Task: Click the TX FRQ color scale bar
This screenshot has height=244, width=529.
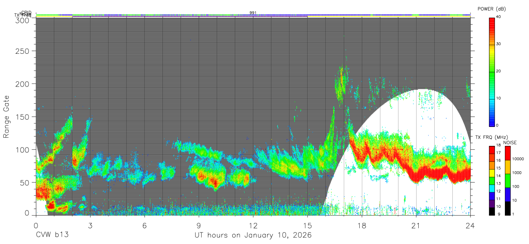Action: click(492, 180)
